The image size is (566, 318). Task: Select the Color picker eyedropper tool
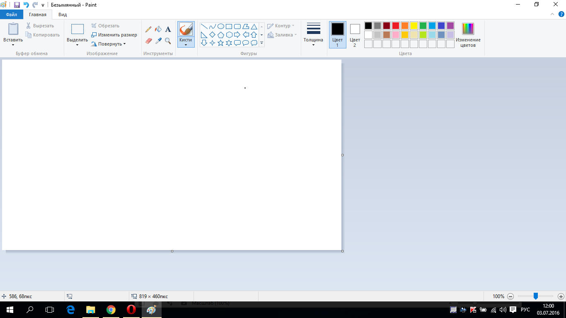point(158,41)
